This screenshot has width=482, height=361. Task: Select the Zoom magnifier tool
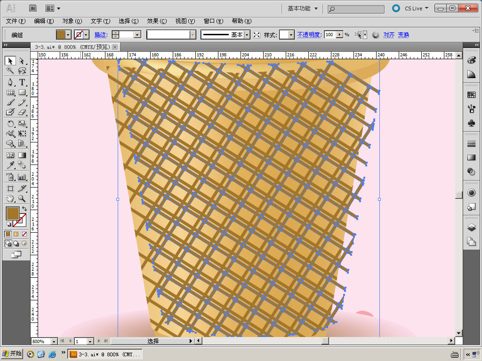pyautogui.click(x=22, y=198)
